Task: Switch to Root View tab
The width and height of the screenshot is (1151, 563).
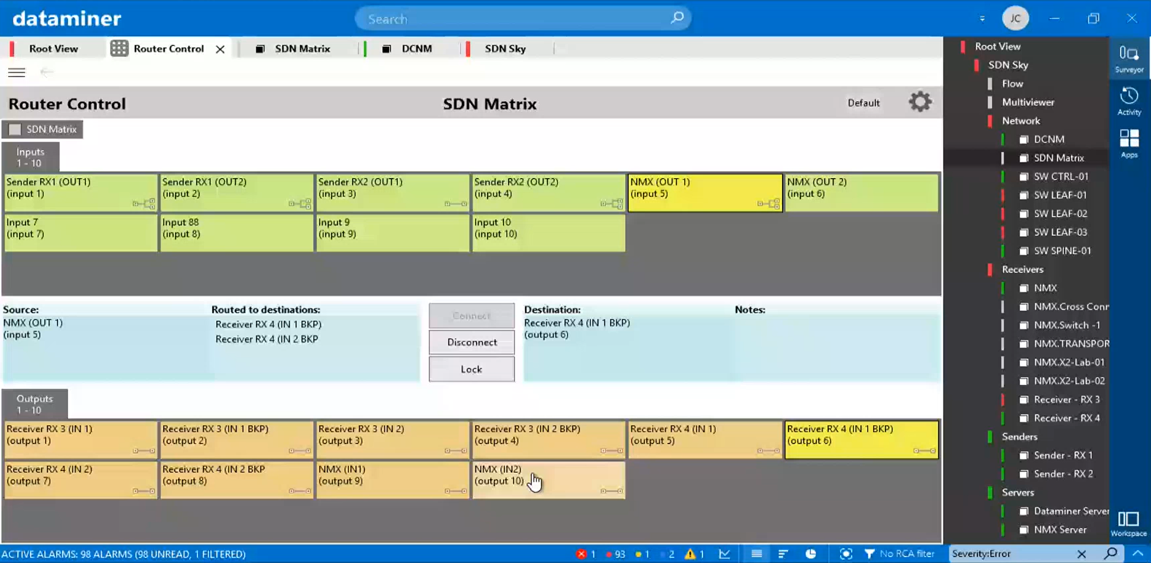Action: click(x=53, y=48)
